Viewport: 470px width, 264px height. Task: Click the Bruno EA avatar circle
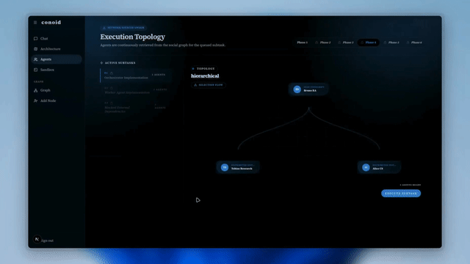tap(297, 89)
